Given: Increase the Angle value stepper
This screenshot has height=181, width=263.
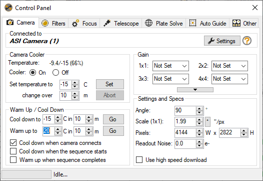Looking at the screenshot, I should pyautogui.click(x=199, y=109).
